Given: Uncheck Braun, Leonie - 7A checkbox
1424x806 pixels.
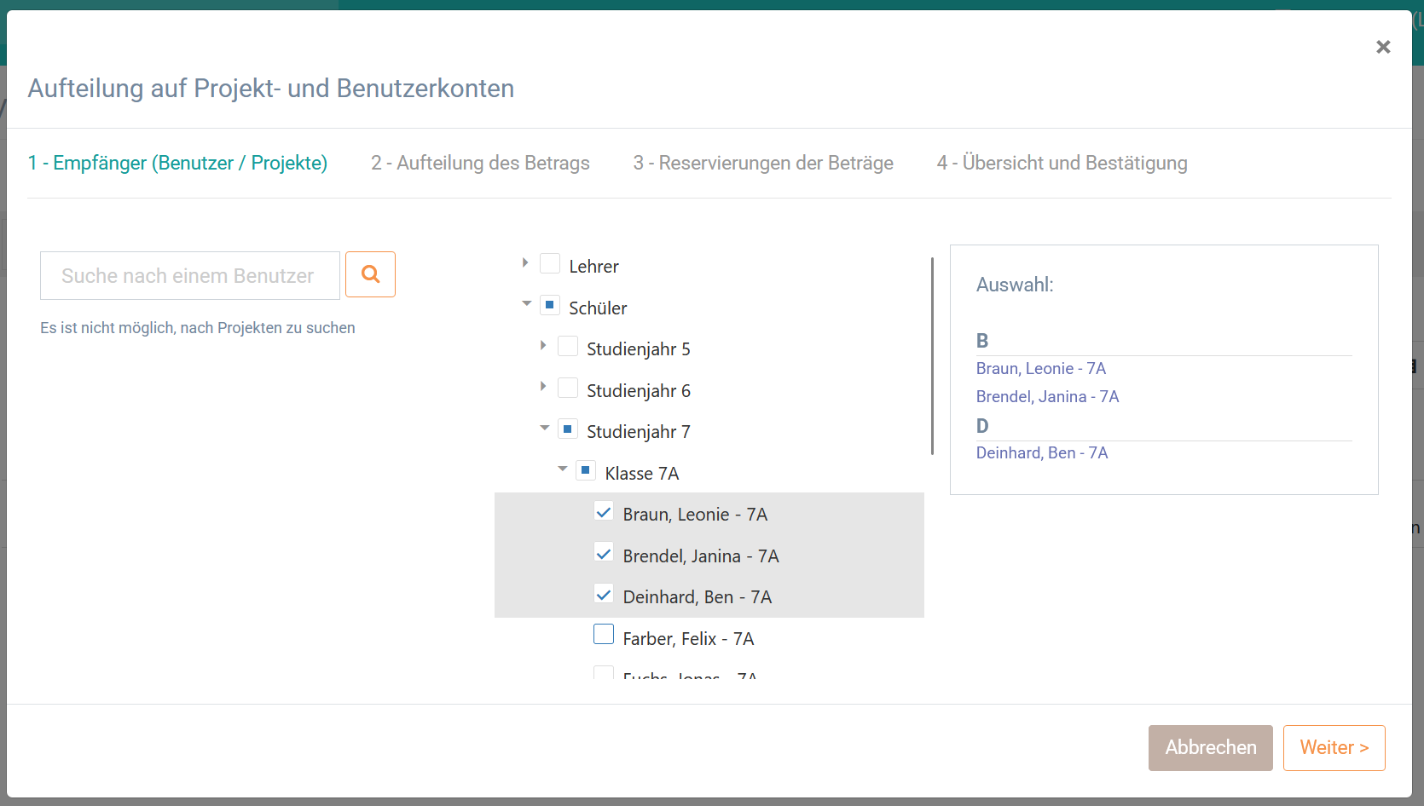Looking at the screenshot, I should pyautogui.click(x=604, y=512).
